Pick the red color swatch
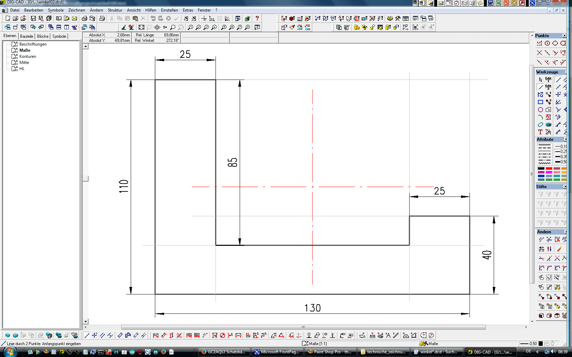The image size is (572, 357). (549, 168)
